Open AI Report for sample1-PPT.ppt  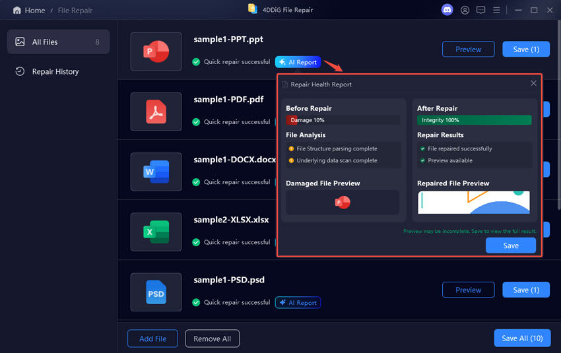click(x=298, y=62)
